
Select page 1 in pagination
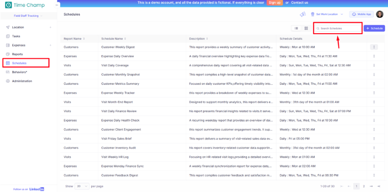tap(356, 186)
